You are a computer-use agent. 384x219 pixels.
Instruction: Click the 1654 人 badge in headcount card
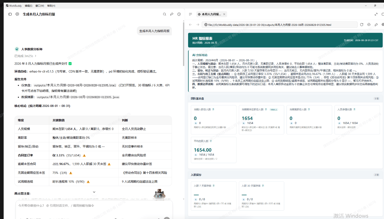[274, 109]
